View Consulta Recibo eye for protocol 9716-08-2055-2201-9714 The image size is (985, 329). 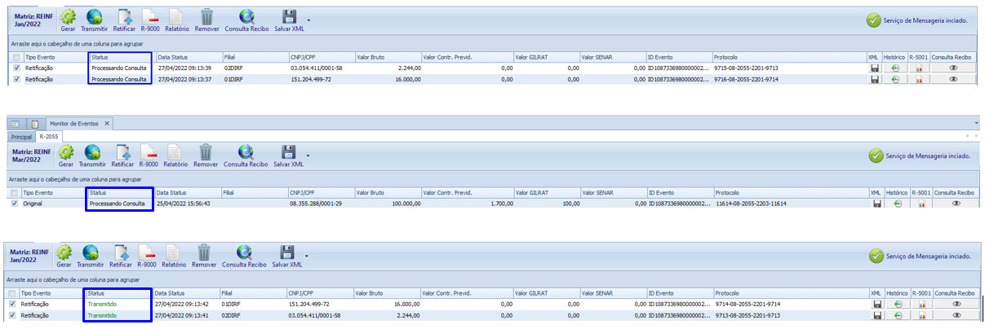point(953,79)
